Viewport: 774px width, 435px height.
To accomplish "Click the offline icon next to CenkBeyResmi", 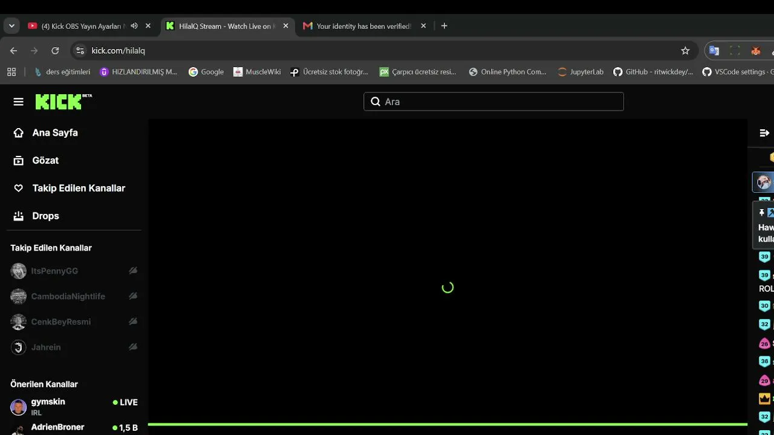I will coord(133,321).
